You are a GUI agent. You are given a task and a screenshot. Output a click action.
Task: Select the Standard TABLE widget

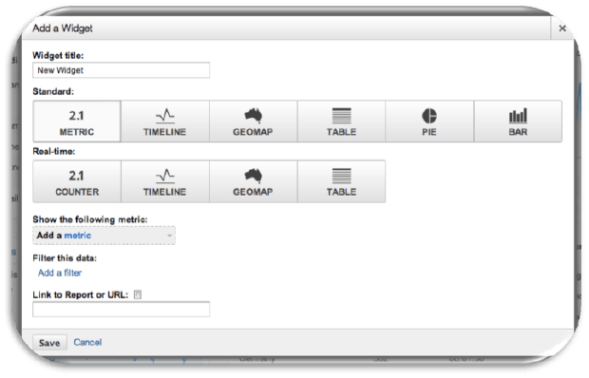click(341, 122)
